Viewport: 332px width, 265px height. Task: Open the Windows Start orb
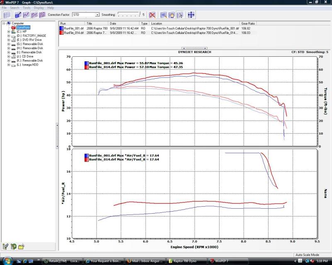click(x=7, y=261)
